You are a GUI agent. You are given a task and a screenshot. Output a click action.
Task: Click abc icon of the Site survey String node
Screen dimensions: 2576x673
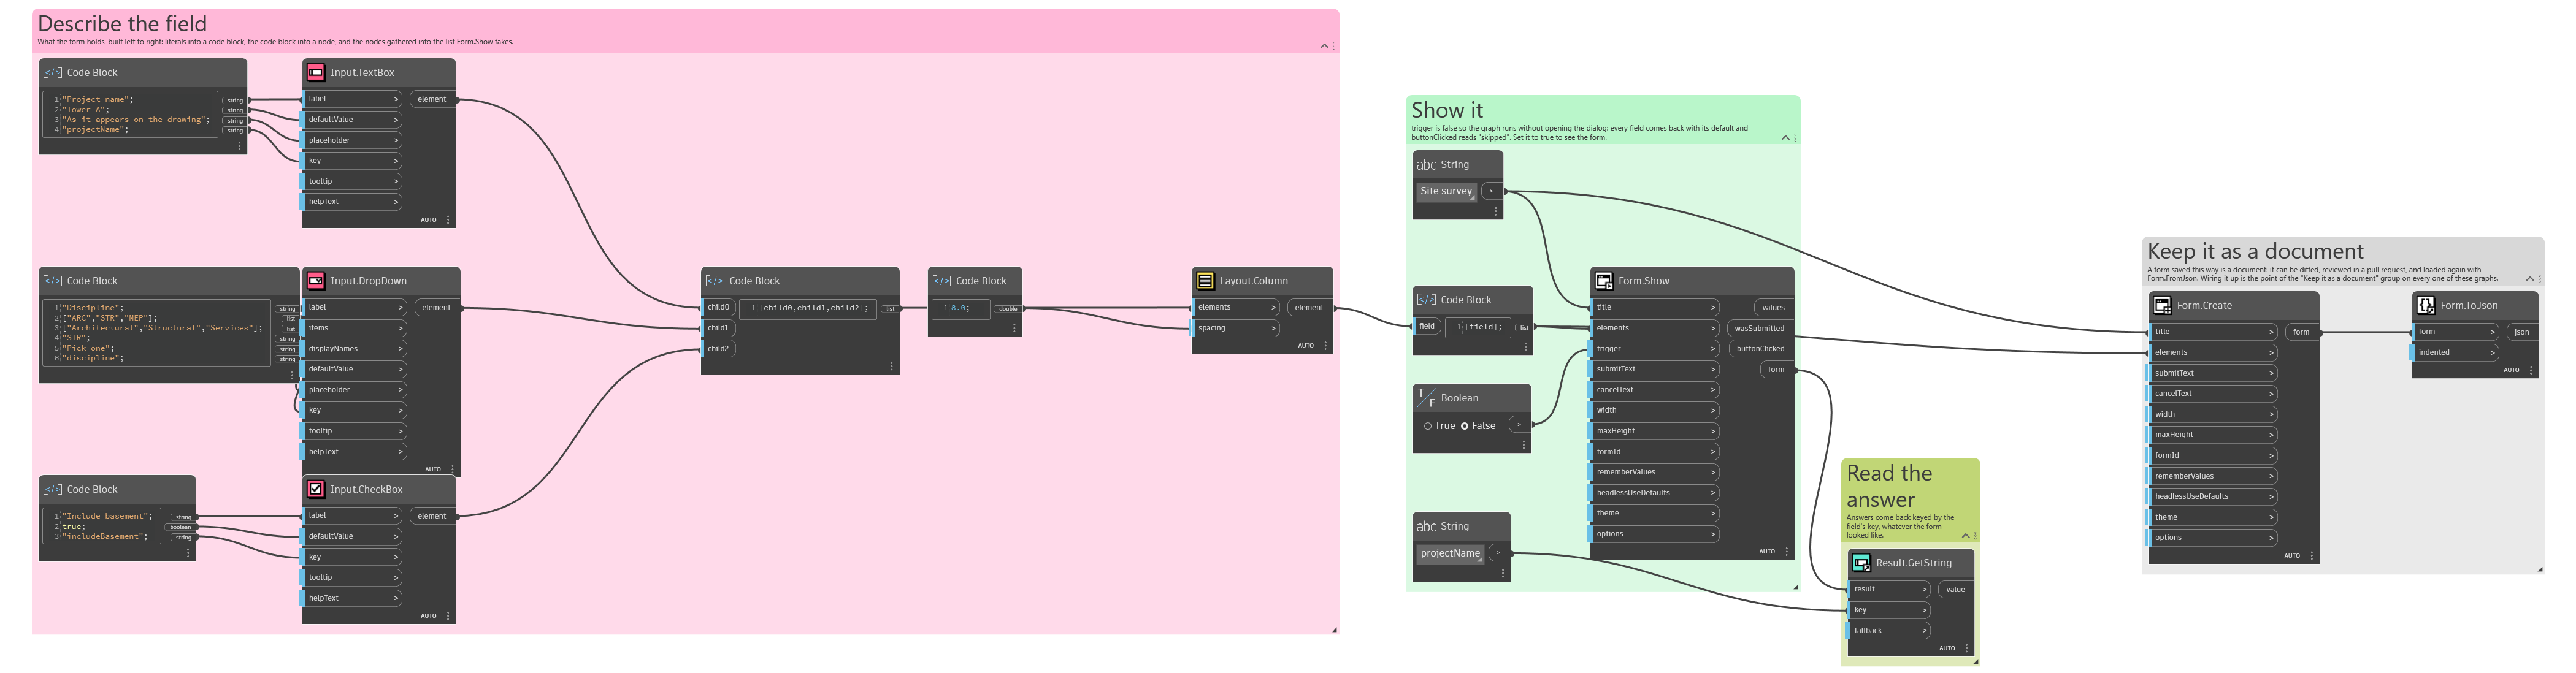coord(1426,164)
